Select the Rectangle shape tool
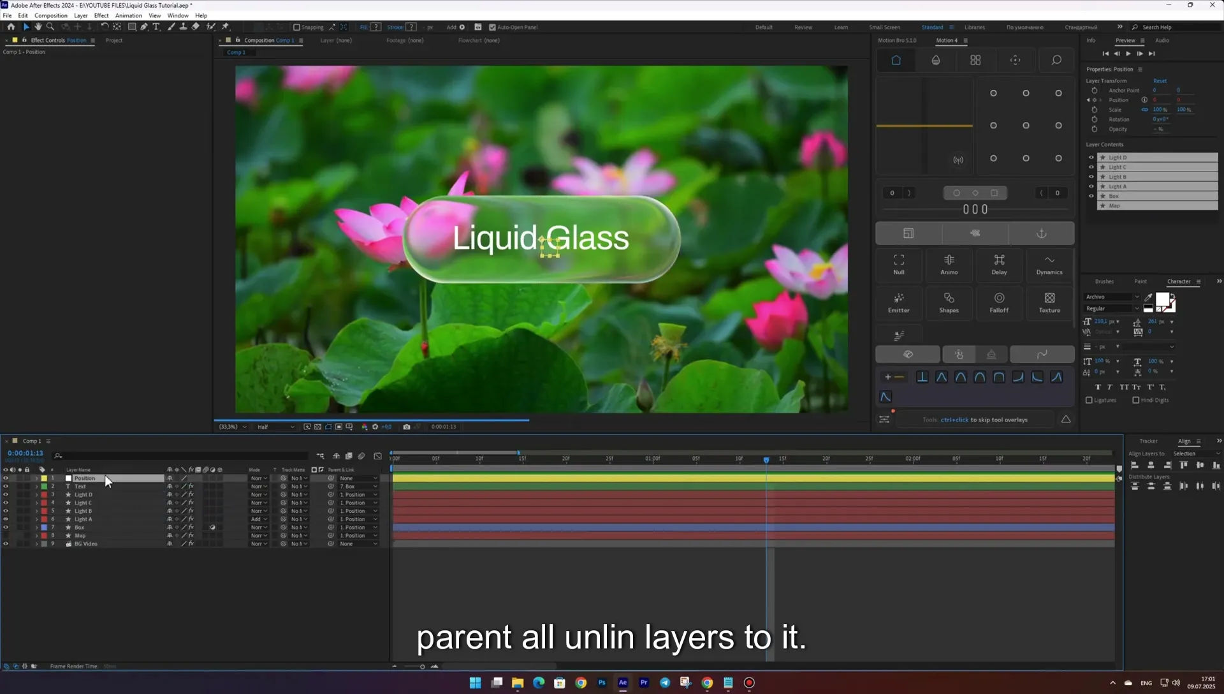Screen dimensions: 1224x694 pos(132,27)
